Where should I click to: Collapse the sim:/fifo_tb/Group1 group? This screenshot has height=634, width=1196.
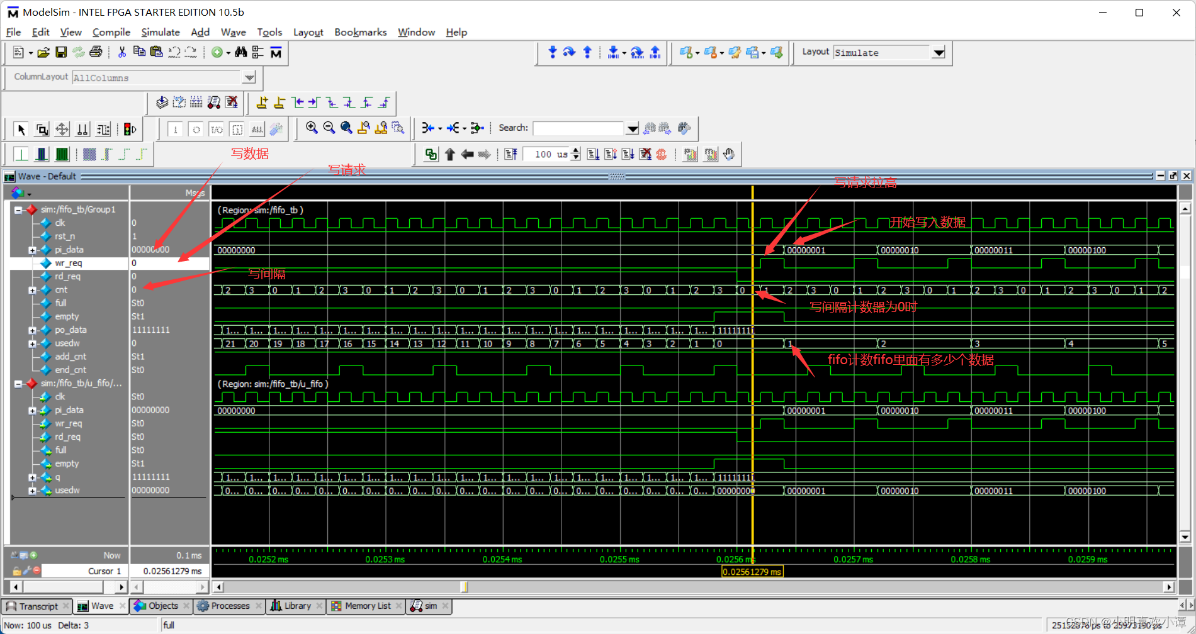click(18, 209)
